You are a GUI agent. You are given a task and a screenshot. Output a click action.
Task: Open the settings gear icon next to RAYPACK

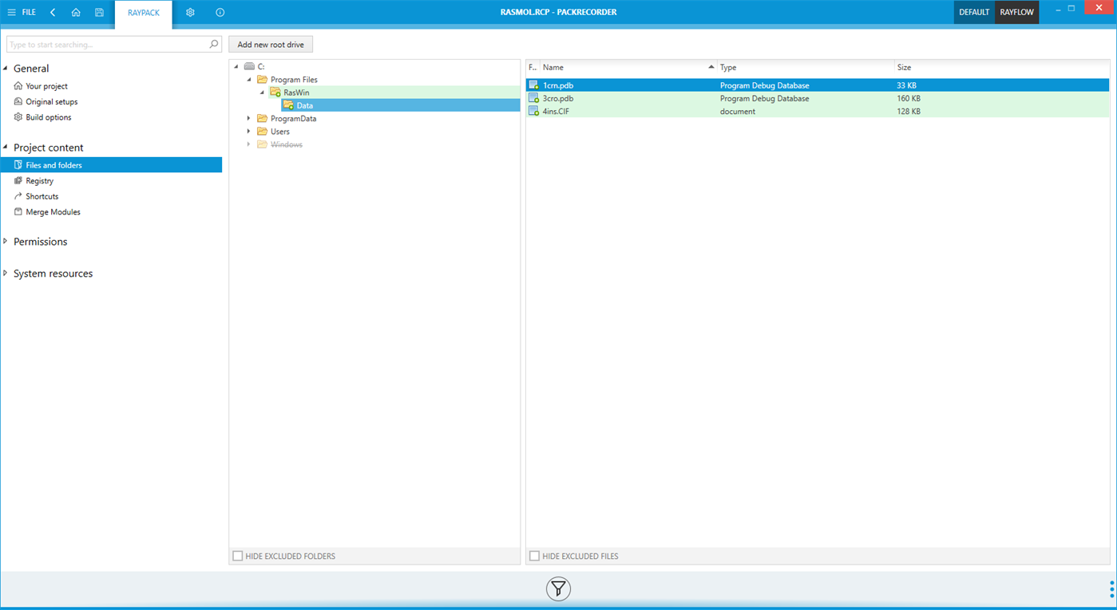pos(190,12)
